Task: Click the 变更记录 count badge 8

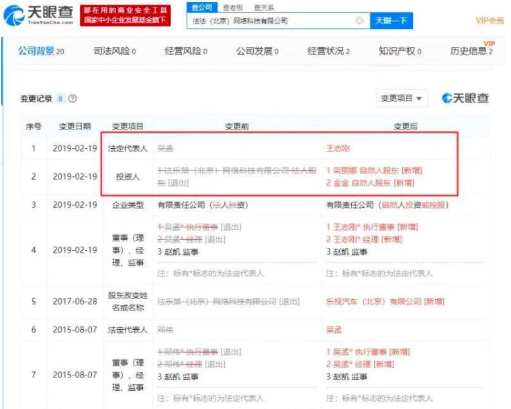Action: pos(60,99)
